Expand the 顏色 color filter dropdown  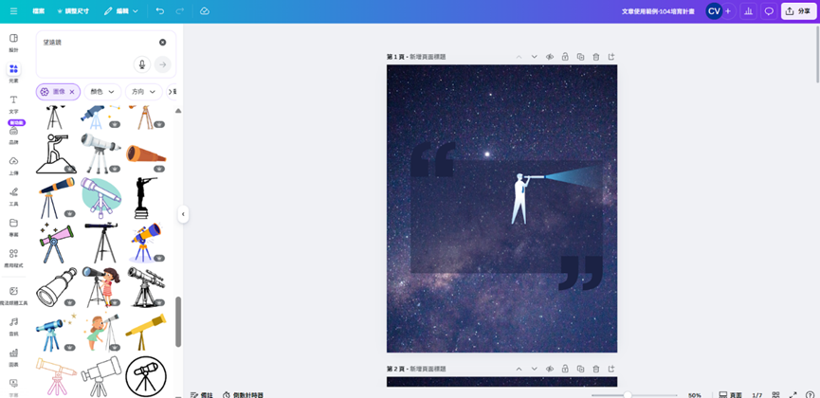click(102, 92)
